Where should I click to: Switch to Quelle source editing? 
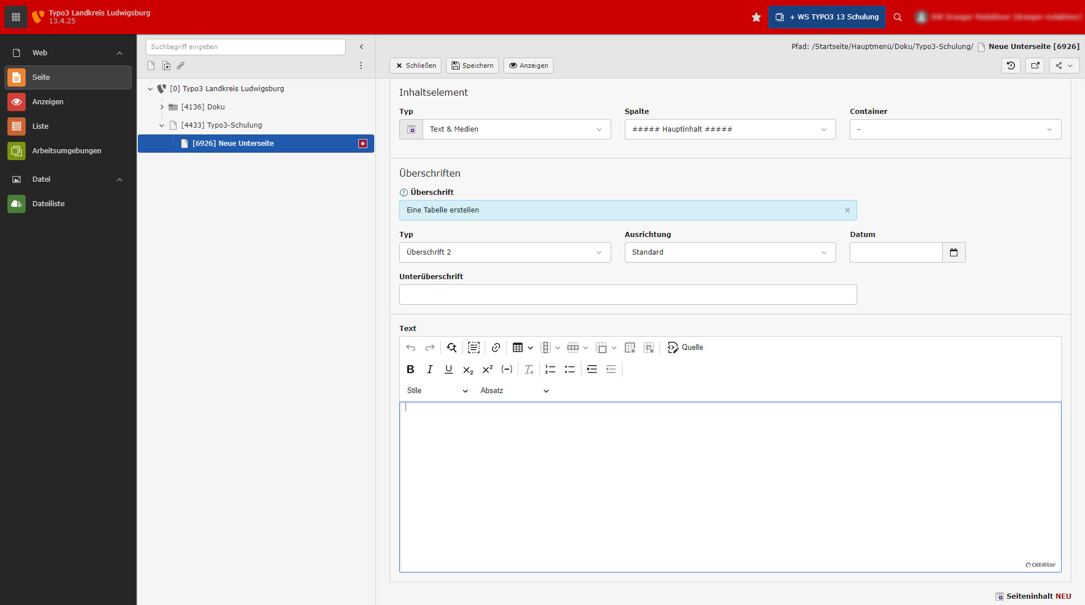click(x=685, y=348)
